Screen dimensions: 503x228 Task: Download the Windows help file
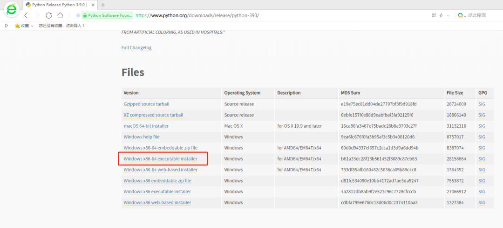tap(142, 137)
